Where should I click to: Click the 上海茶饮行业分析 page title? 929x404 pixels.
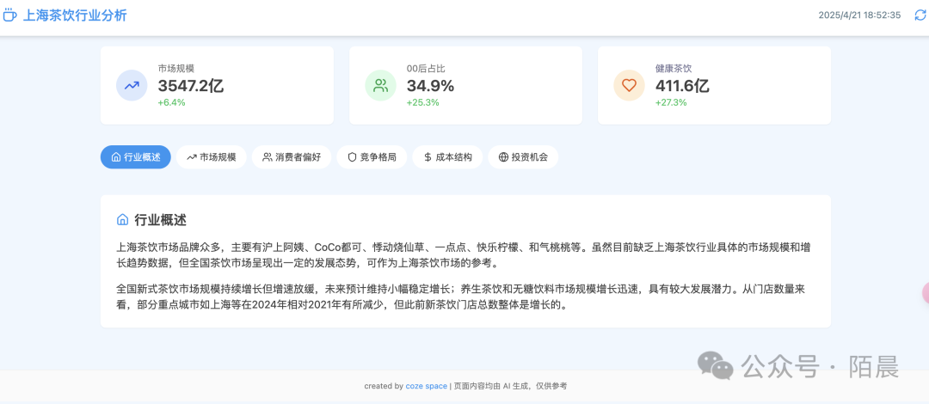(x=75, y=15)
